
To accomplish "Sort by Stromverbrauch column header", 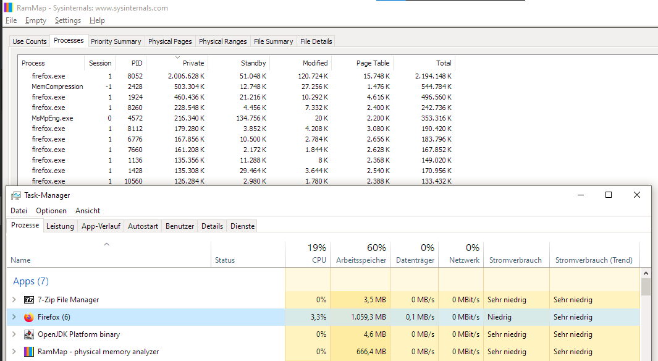I will (x=517, y=255).
